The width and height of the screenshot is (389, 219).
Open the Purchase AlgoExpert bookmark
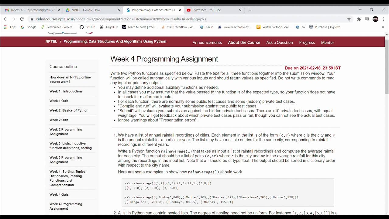pos(326,27)
